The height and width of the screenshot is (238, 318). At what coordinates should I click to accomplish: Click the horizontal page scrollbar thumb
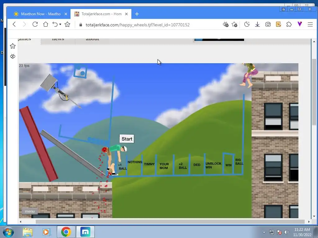[170, 222]
